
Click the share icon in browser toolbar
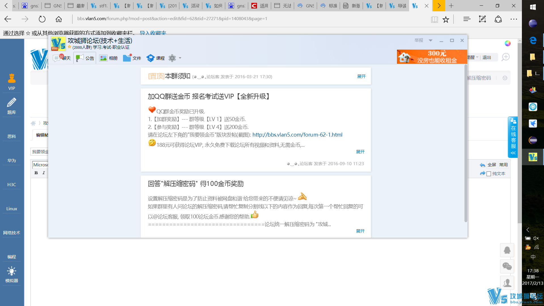click(498, 19)
